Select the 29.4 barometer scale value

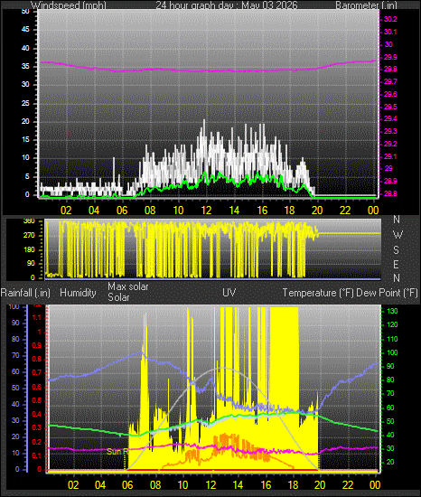pyautogui.click(x=390, y=118)
